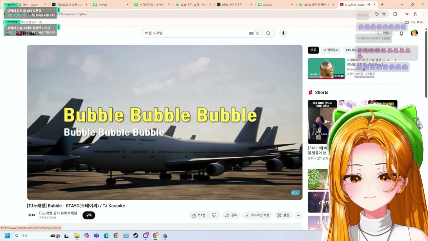Open 모든 북마크 bookmarks folder
The image size is (428, 241).
point(415,22)
